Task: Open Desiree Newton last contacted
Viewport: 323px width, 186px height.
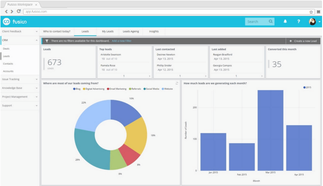Action: point(166,55)
